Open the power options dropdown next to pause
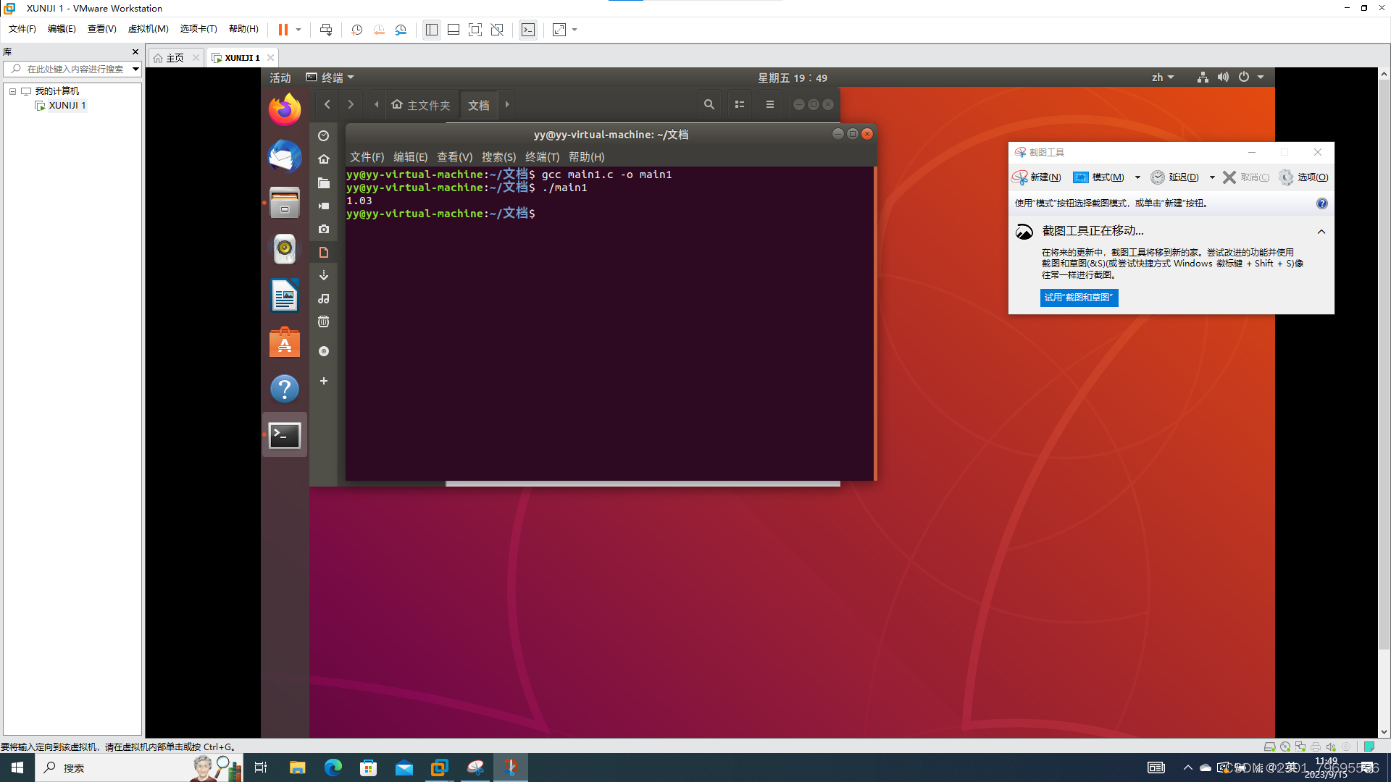 coord(298,30)
